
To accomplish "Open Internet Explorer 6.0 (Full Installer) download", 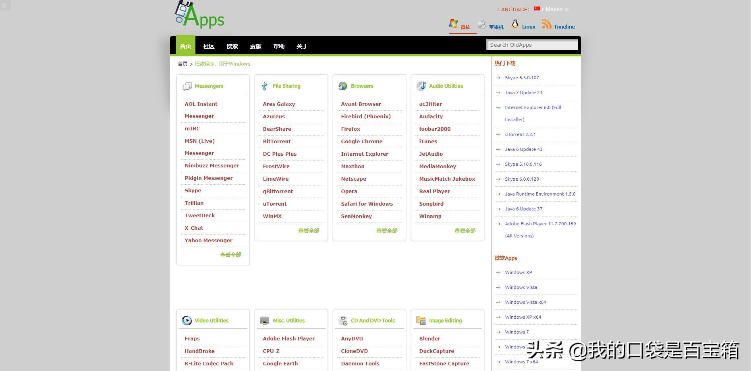I will tap(533, 113).
